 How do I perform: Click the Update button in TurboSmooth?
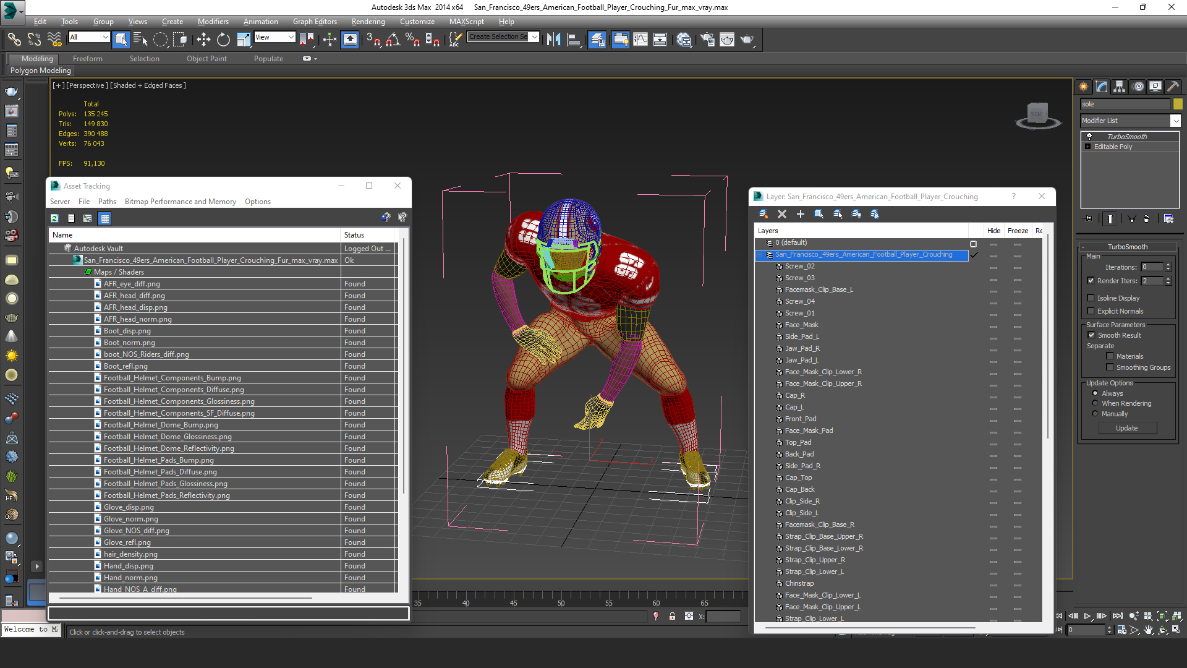pyautogui.click(x=1126, y=428)
